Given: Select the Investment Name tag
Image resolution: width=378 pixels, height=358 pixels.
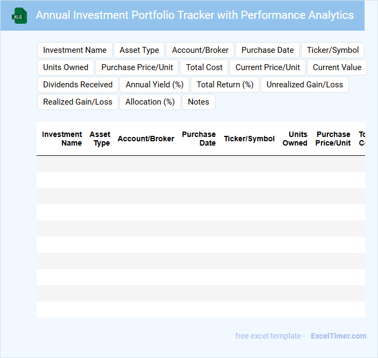Looking at the screenshot, I should tap(75, 50).
